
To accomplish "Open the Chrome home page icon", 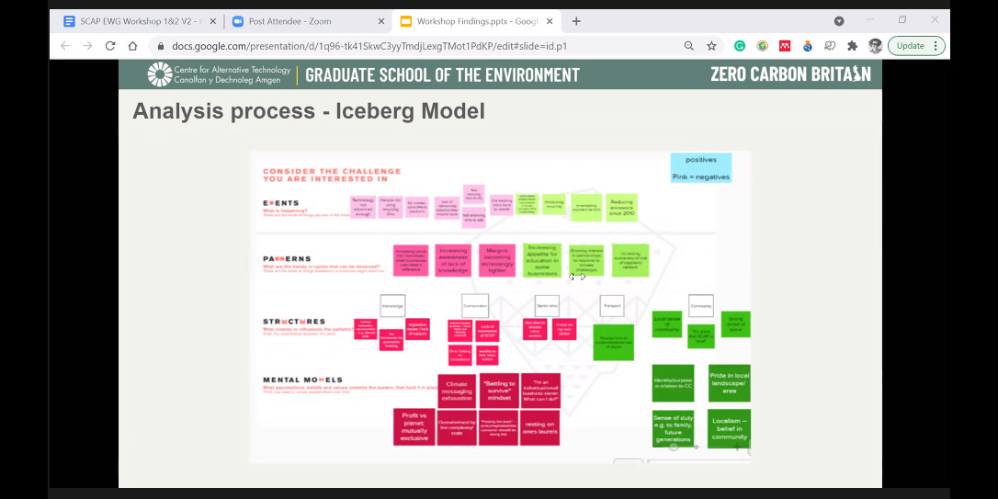I will [x=132, y=46].
